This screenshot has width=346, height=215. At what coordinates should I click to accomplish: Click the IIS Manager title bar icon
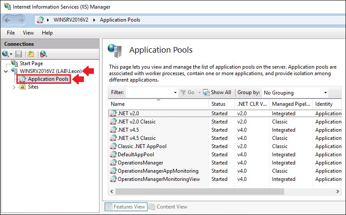pos(7,6)
